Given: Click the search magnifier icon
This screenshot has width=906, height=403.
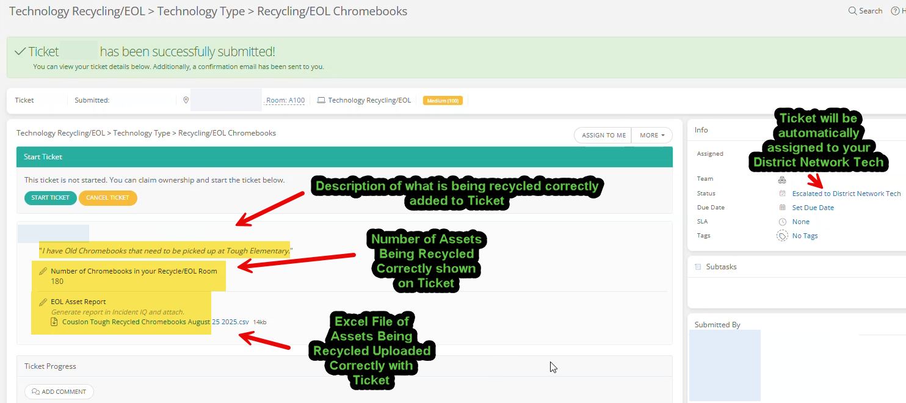Looking at the screenshot, I should (x=852, y=11).
